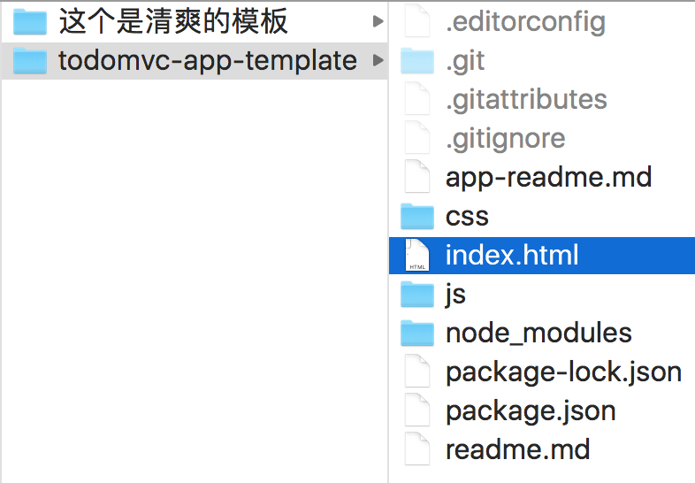
Task: Click the column divider between panes
Action: click(388, 241)
